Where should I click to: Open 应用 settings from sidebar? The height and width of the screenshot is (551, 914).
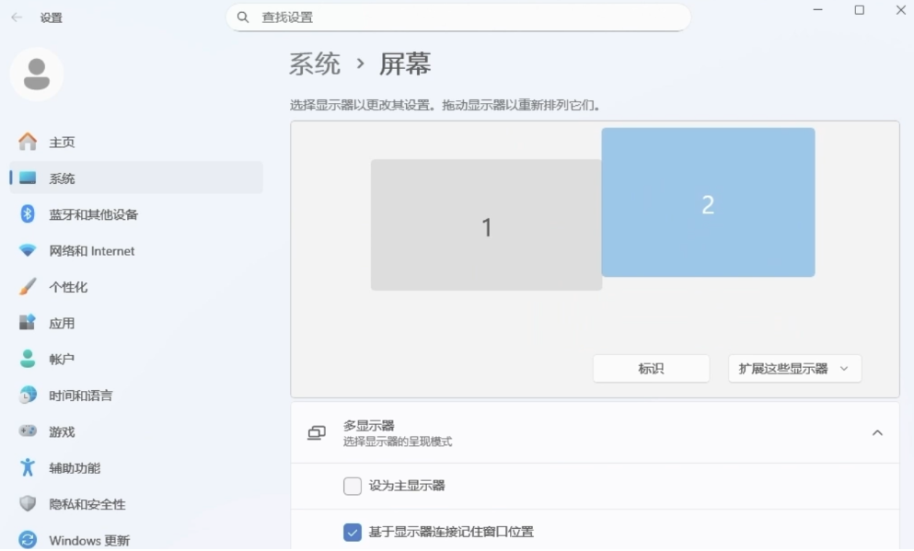click(x=136, y=323)
